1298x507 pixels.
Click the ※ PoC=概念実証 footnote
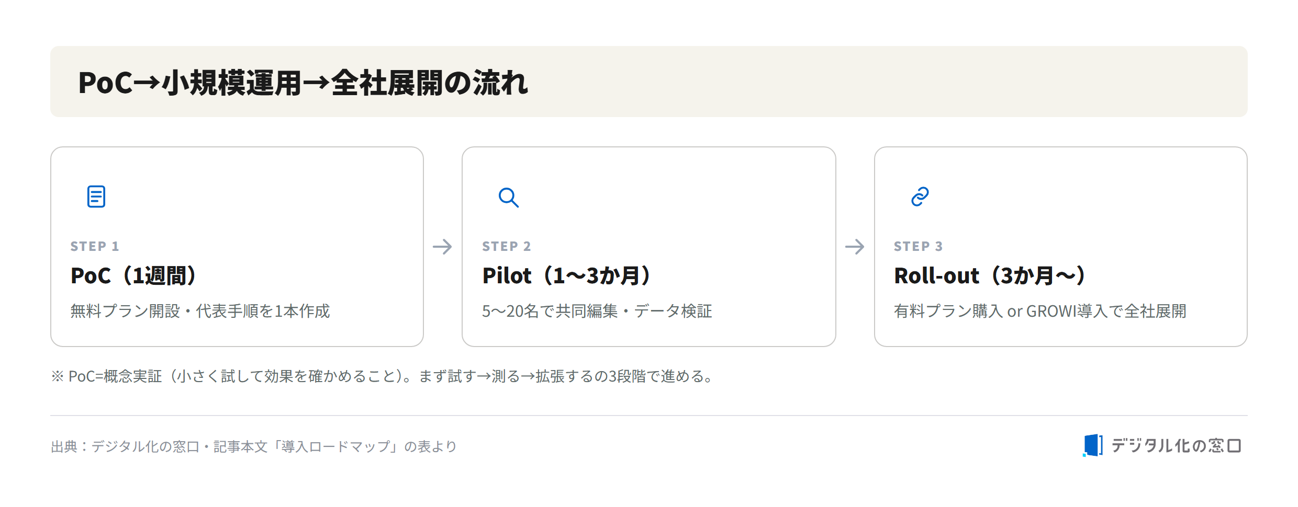[384, 376]
